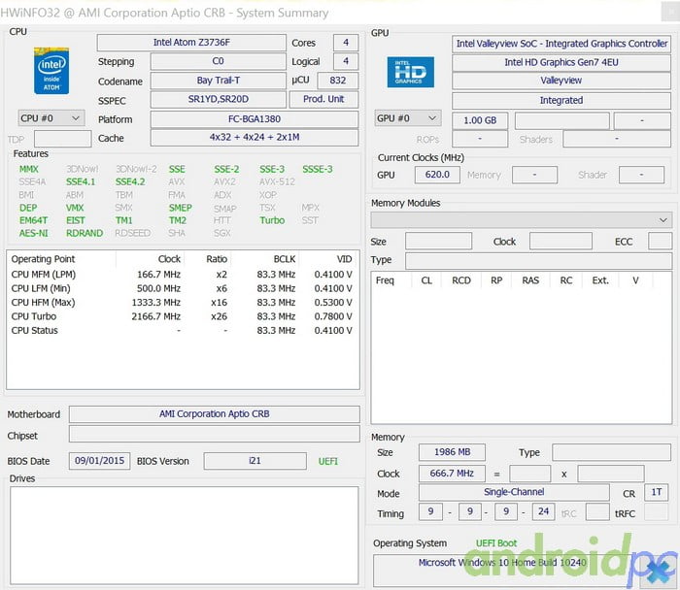Image resolution: width=680 pixels, height=590 pixels.
Task: Click the Logical processors count field
Action: pyautogui.click(x=346, y=61)
